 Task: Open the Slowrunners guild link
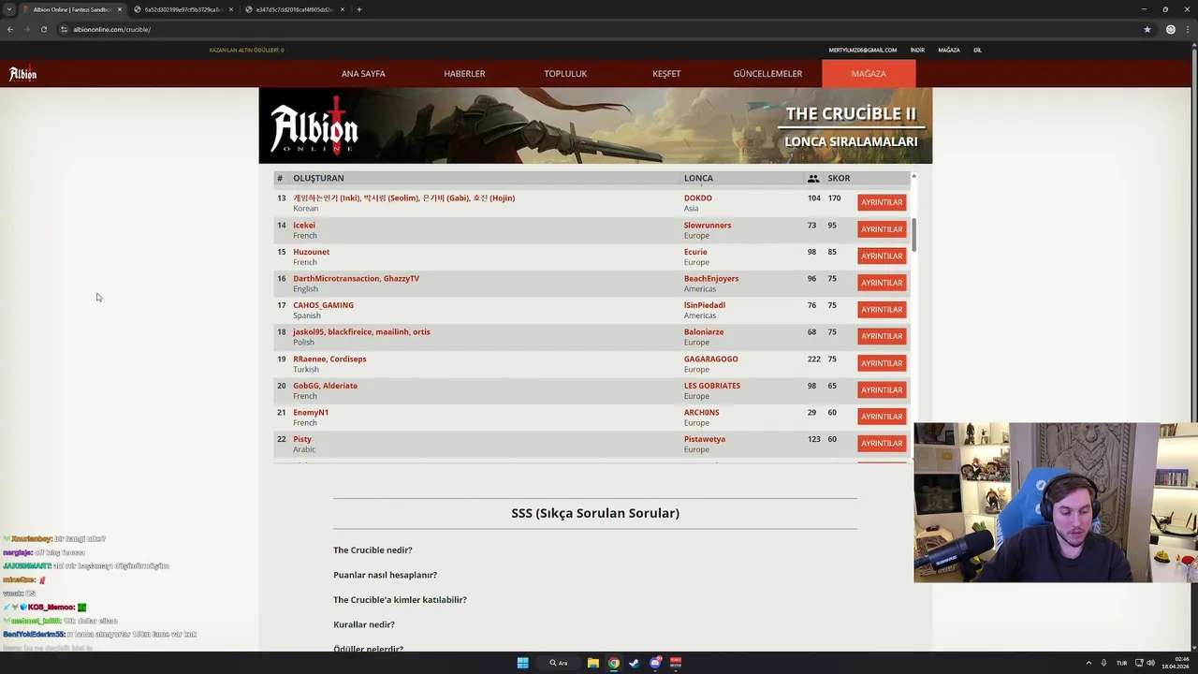pyautogui.click(x=708, y=225)
